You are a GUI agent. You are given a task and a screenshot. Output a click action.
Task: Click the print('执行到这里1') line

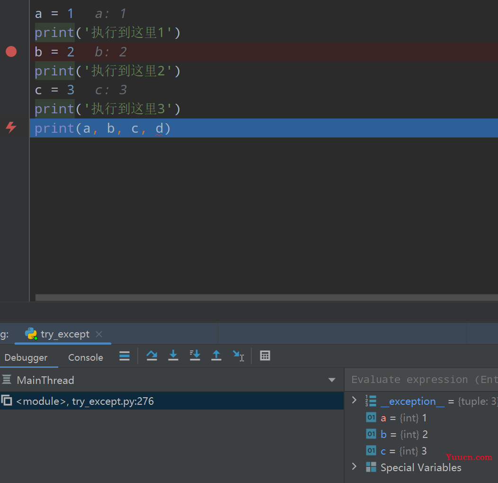click(x=107, y=32)
